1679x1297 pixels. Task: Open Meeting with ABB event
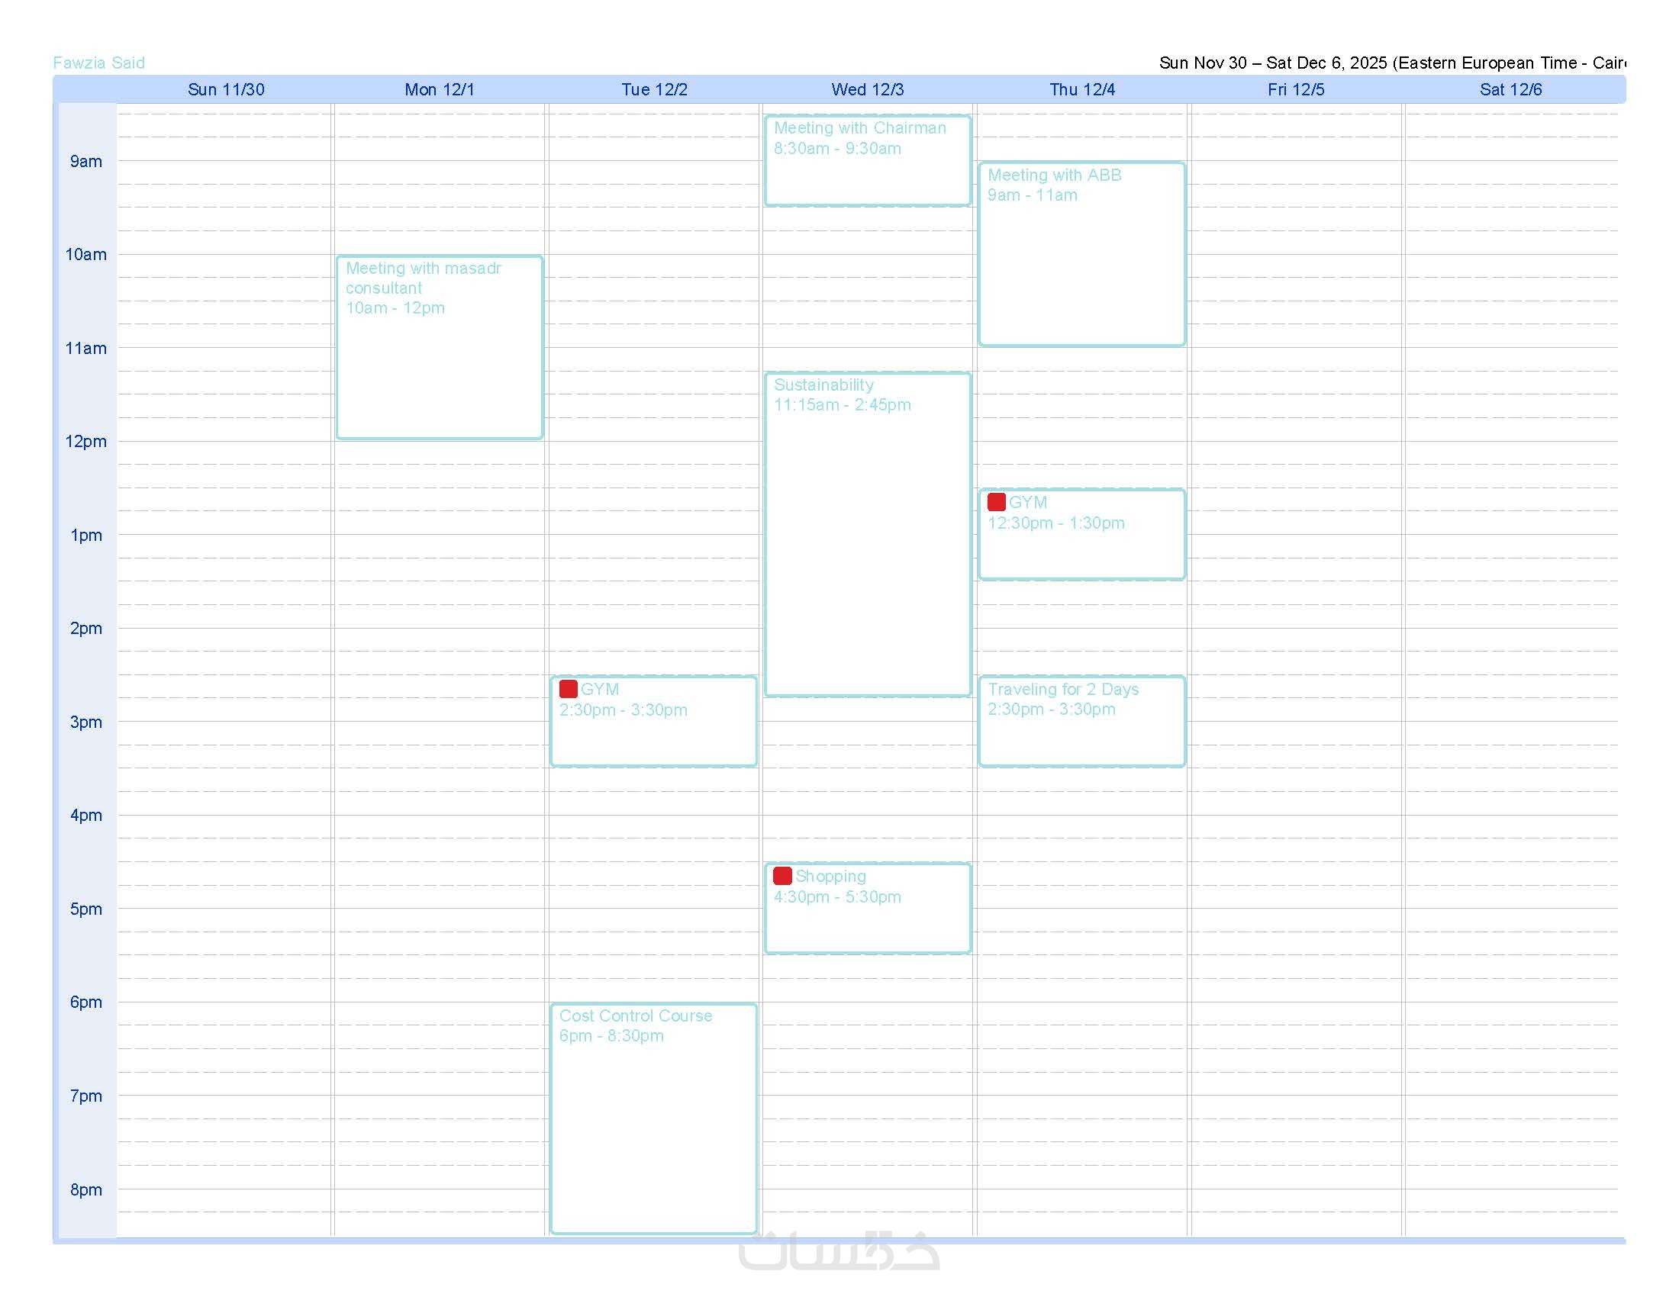coord(1081,253)
